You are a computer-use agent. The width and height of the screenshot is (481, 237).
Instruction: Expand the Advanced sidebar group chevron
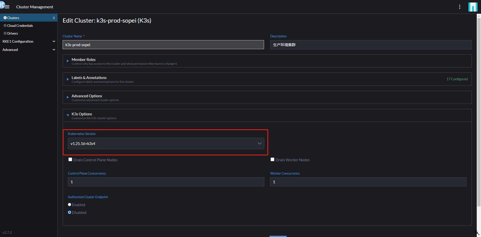click(54, 50)
